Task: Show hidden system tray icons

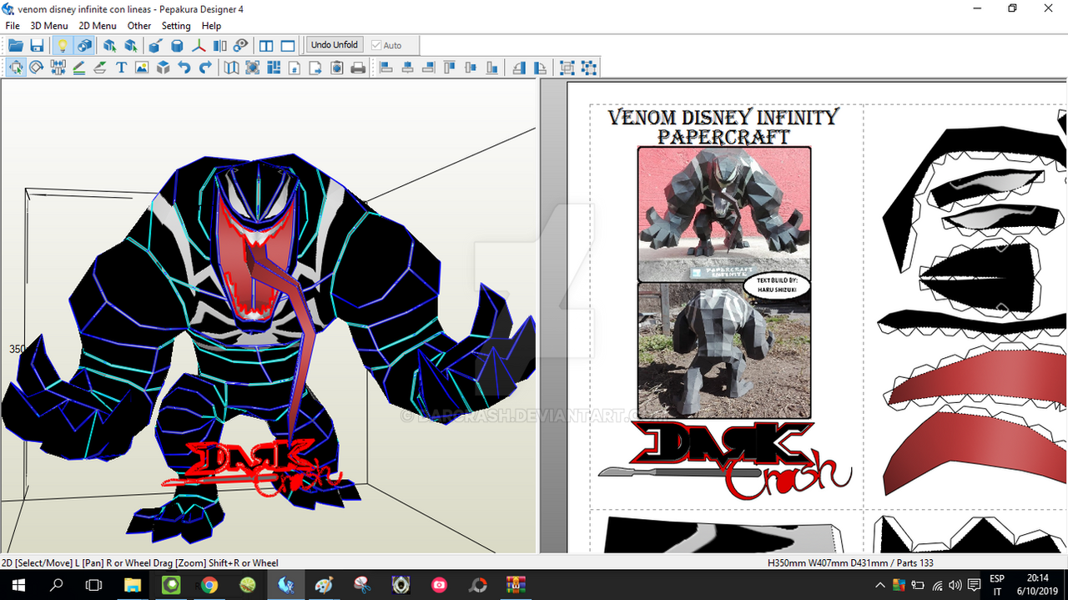Action: coord(879,585)
